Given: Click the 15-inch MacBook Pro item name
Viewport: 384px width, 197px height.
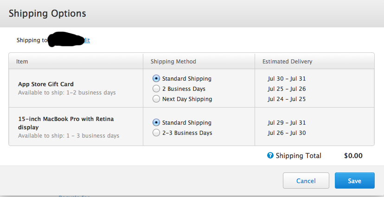Looking at the screenshot, I should (x=66, y=123).
